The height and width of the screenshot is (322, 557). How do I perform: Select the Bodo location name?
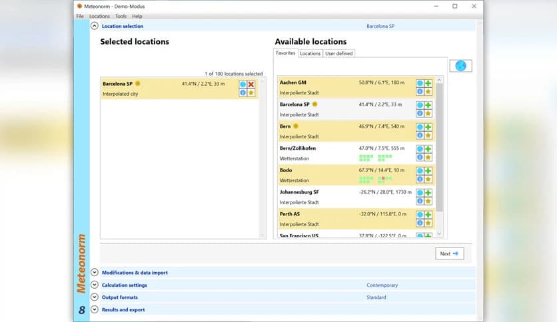coord(286,170)
